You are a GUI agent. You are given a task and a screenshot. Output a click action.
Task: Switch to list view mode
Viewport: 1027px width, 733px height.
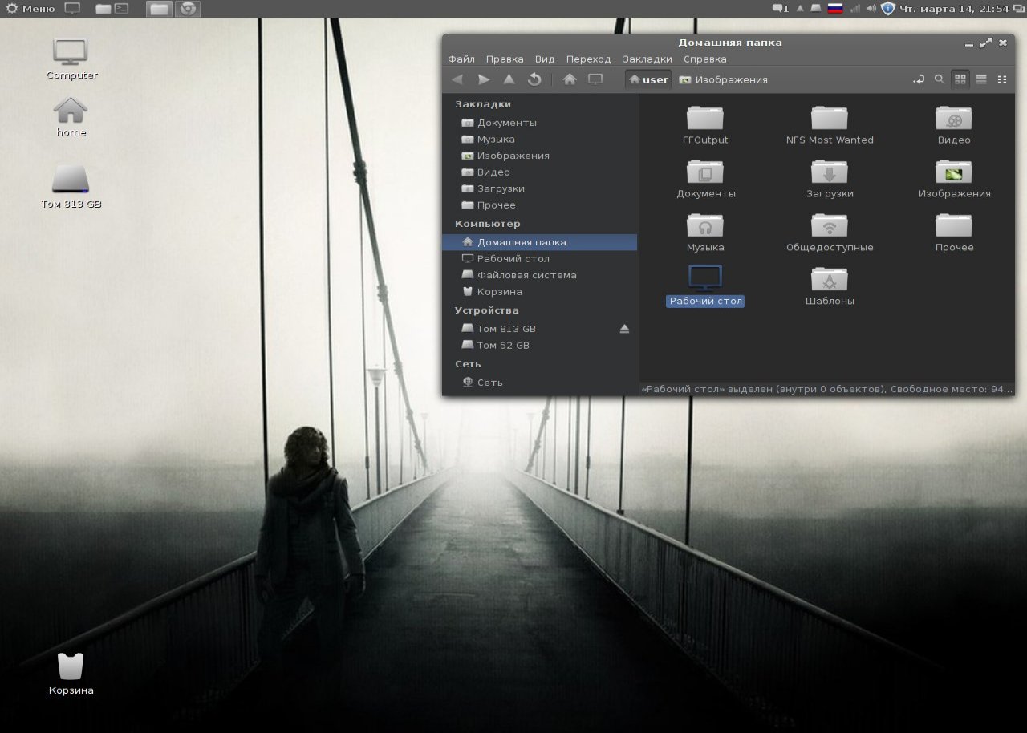[x=980, y=79]
